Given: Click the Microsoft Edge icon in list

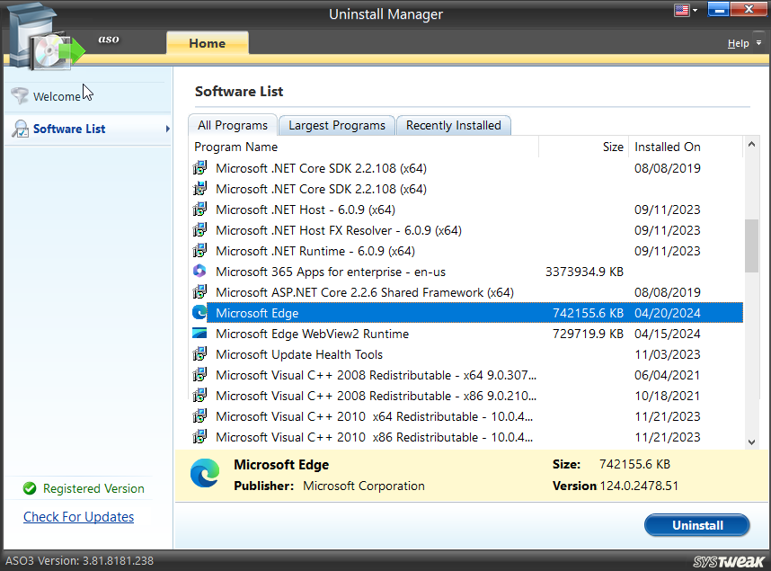Looking at the screenshot, I should point(199,313).
